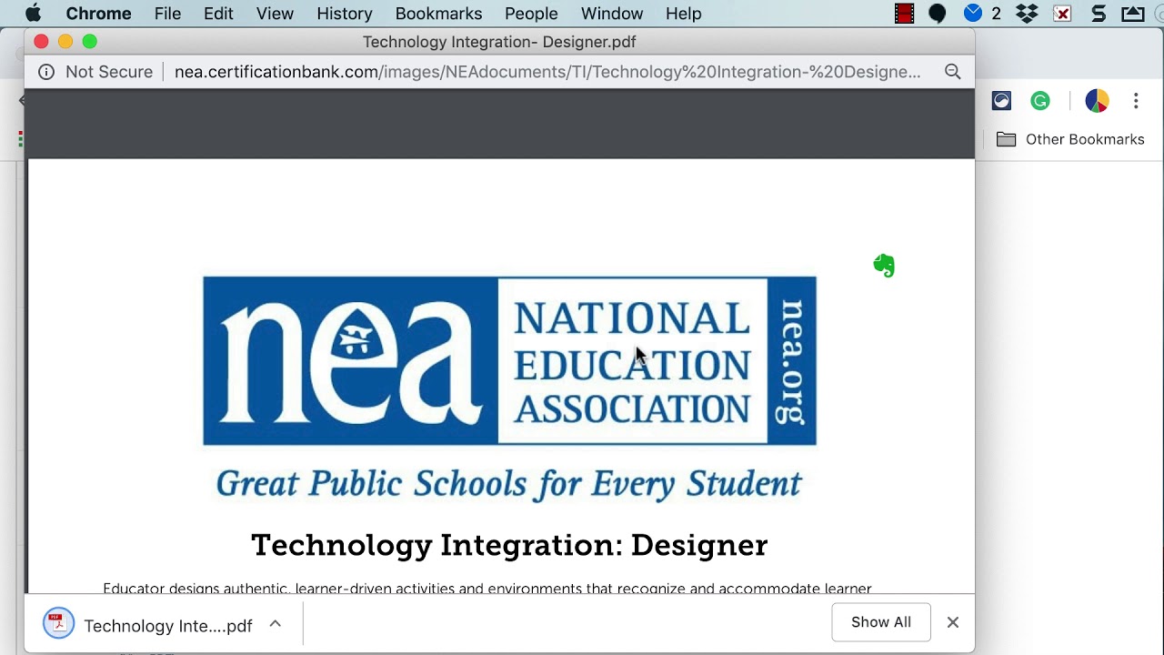Click the NEA logo image
Image resolution: width=1164 pixels, height=655 pixels.
(509, 361)
